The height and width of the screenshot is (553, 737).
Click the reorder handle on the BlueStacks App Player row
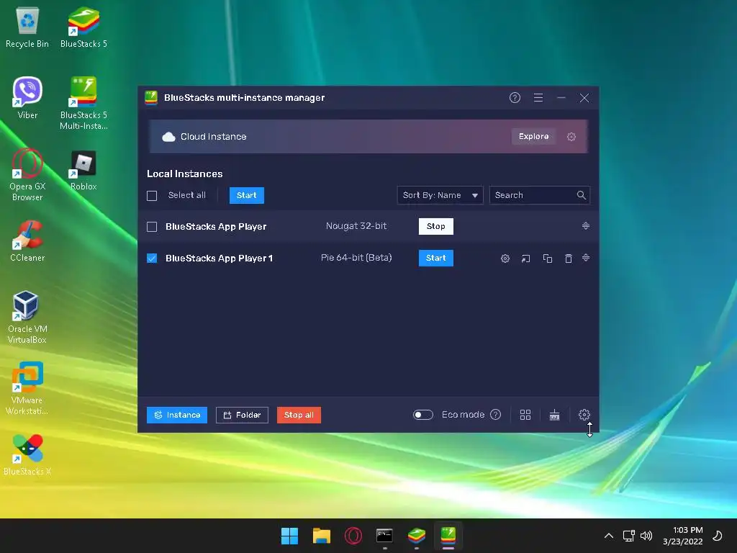point(586,226)
